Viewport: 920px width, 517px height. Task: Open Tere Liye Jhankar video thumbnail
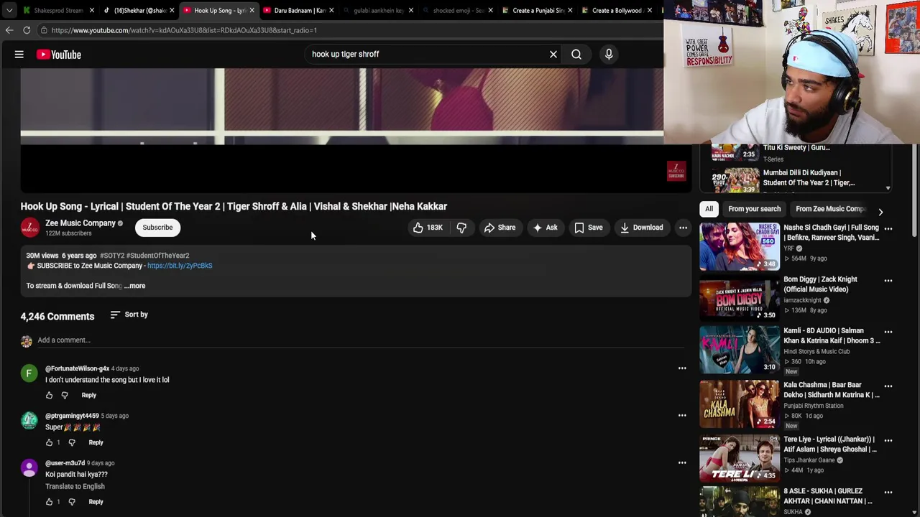tap(740, 458)
